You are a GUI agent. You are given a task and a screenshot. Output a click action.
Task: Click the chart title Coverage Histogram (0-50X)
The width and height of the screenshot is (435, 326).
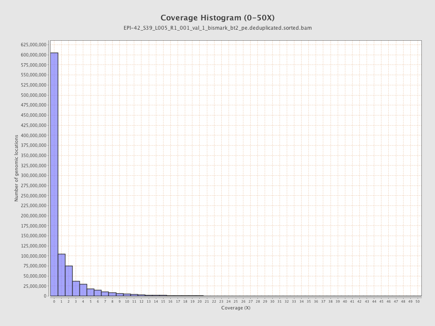point(217,18)
